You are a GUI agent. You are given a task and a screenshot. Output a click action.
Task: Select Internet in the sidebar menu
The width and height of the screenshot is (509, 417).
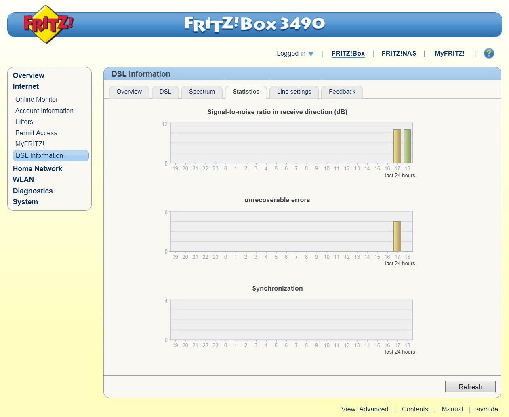pos(26,86)
